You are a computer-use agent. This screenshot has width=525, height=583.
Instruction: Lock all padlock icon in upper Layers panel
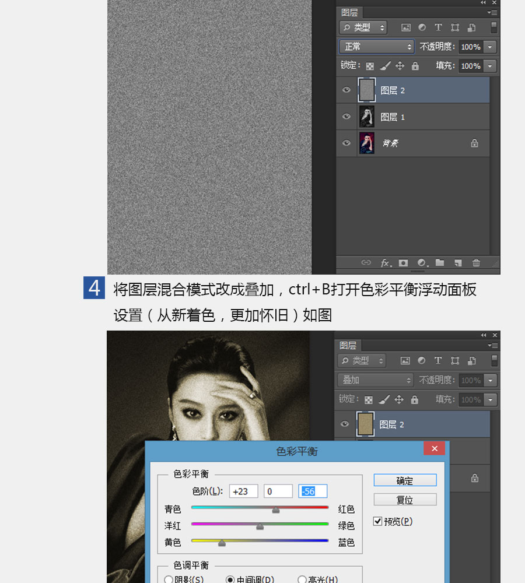[x=415, y=66]
